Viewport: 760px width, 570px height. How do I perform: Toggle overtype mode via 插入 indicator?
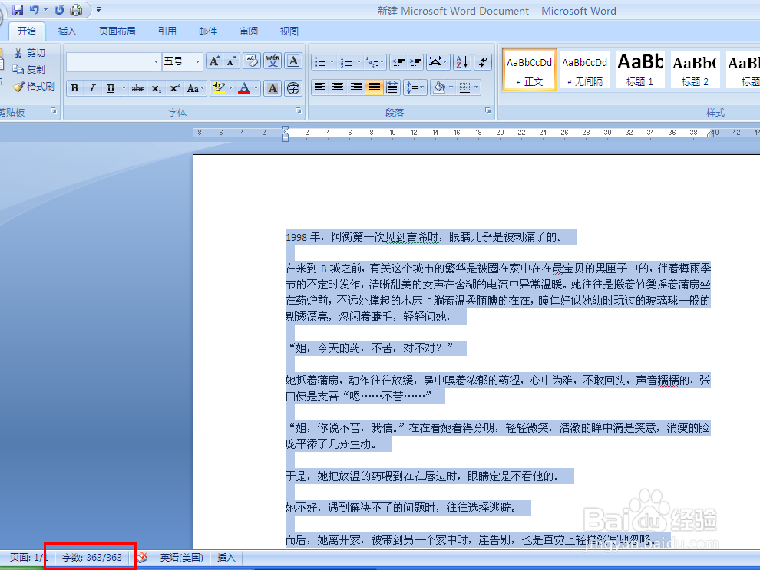click(226, 558)
